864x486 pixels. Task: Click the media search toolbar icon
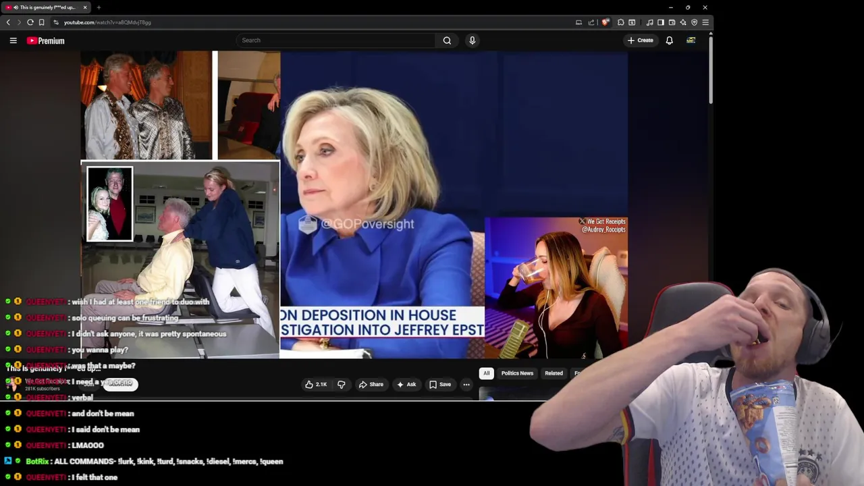632,22
